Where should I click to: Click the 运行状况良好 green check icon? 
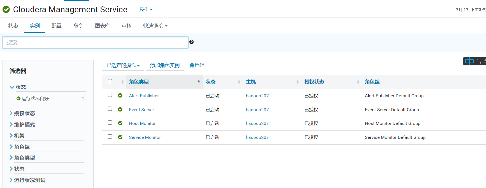pos(18,98)
